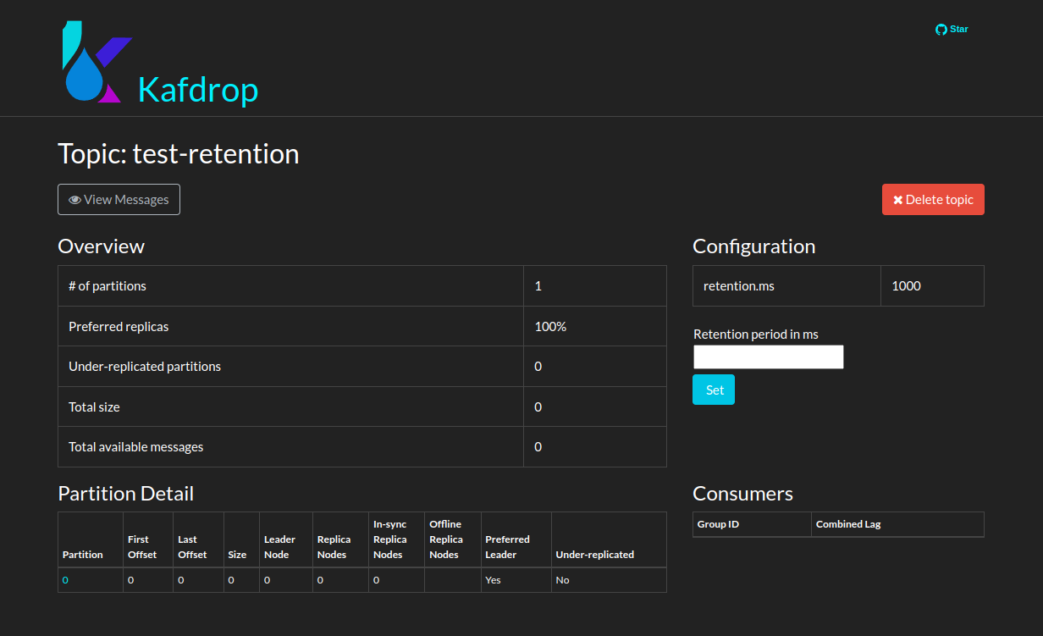Viewport: 1043px width, 636px height.
Task: Click the First Offset value in the table
Action: click(129, 579)
